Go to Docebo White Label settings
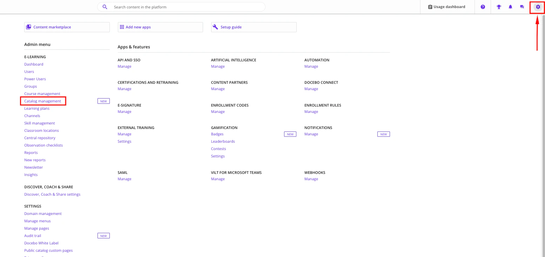 pos(41,243)
